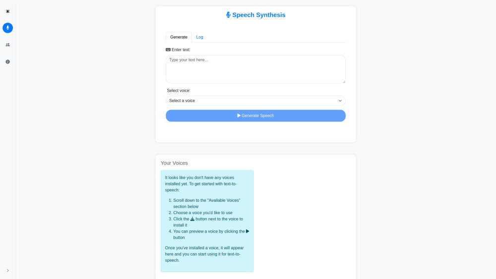The image size is (496, 279).
Task: Click the Speech Synthesis title text
Action: (259, 15)
